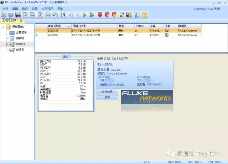Screen dimensions: 228x164
Task: Select 新项目 in the tree
Action: point(20,50)
